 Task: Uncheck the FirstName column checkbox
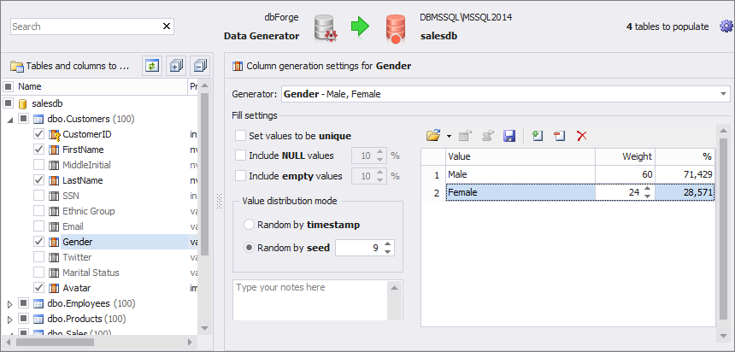(39, 150)
